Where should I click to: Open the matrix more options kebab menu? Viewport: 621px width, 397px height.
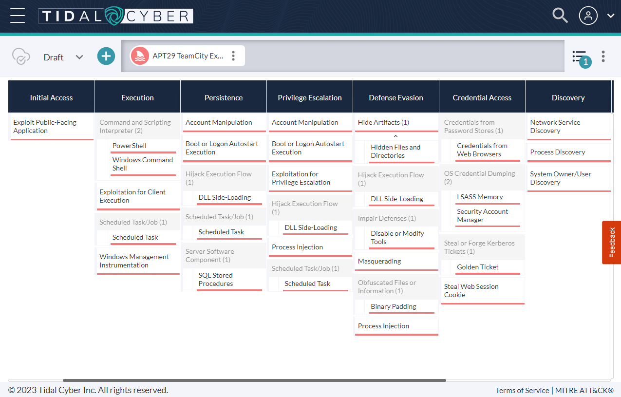603,57
